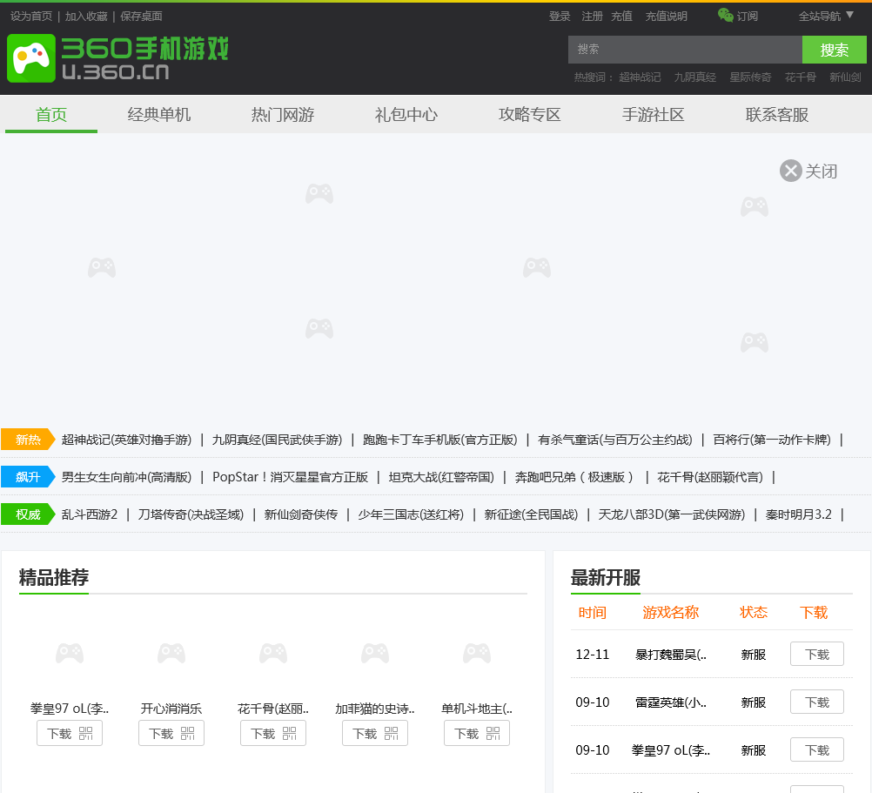Download 暴打魏蜀吴 from 最新开服
This screenshot has height=793, width=872.
817,654
